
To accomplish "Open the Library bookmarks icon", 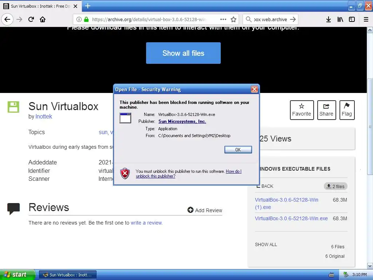I will pyautogui.click(x=340, y=19).
